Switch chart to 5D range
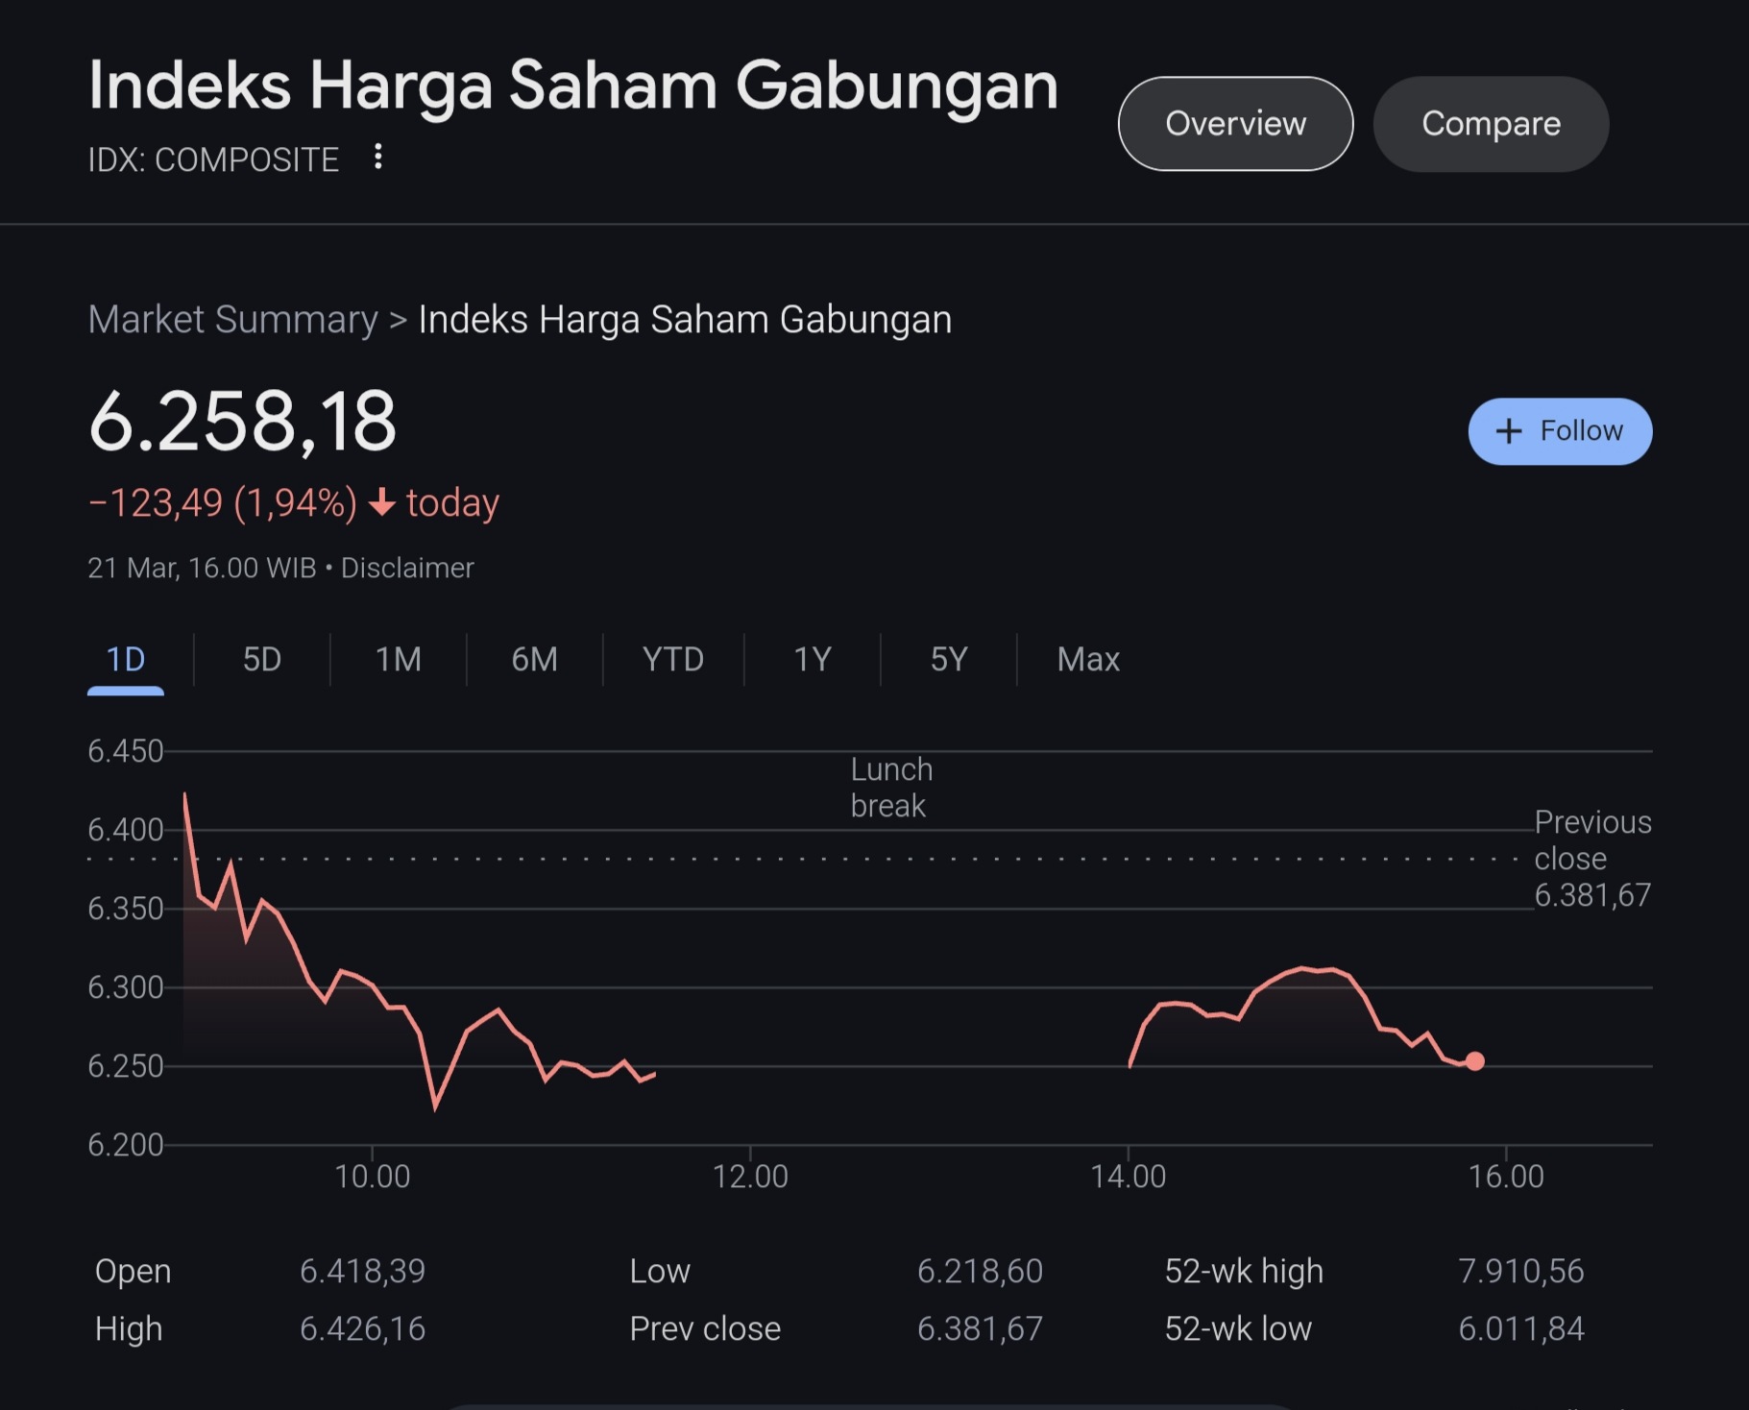This screenshot has width=1749, height=1410. click(x=261, y=660)
